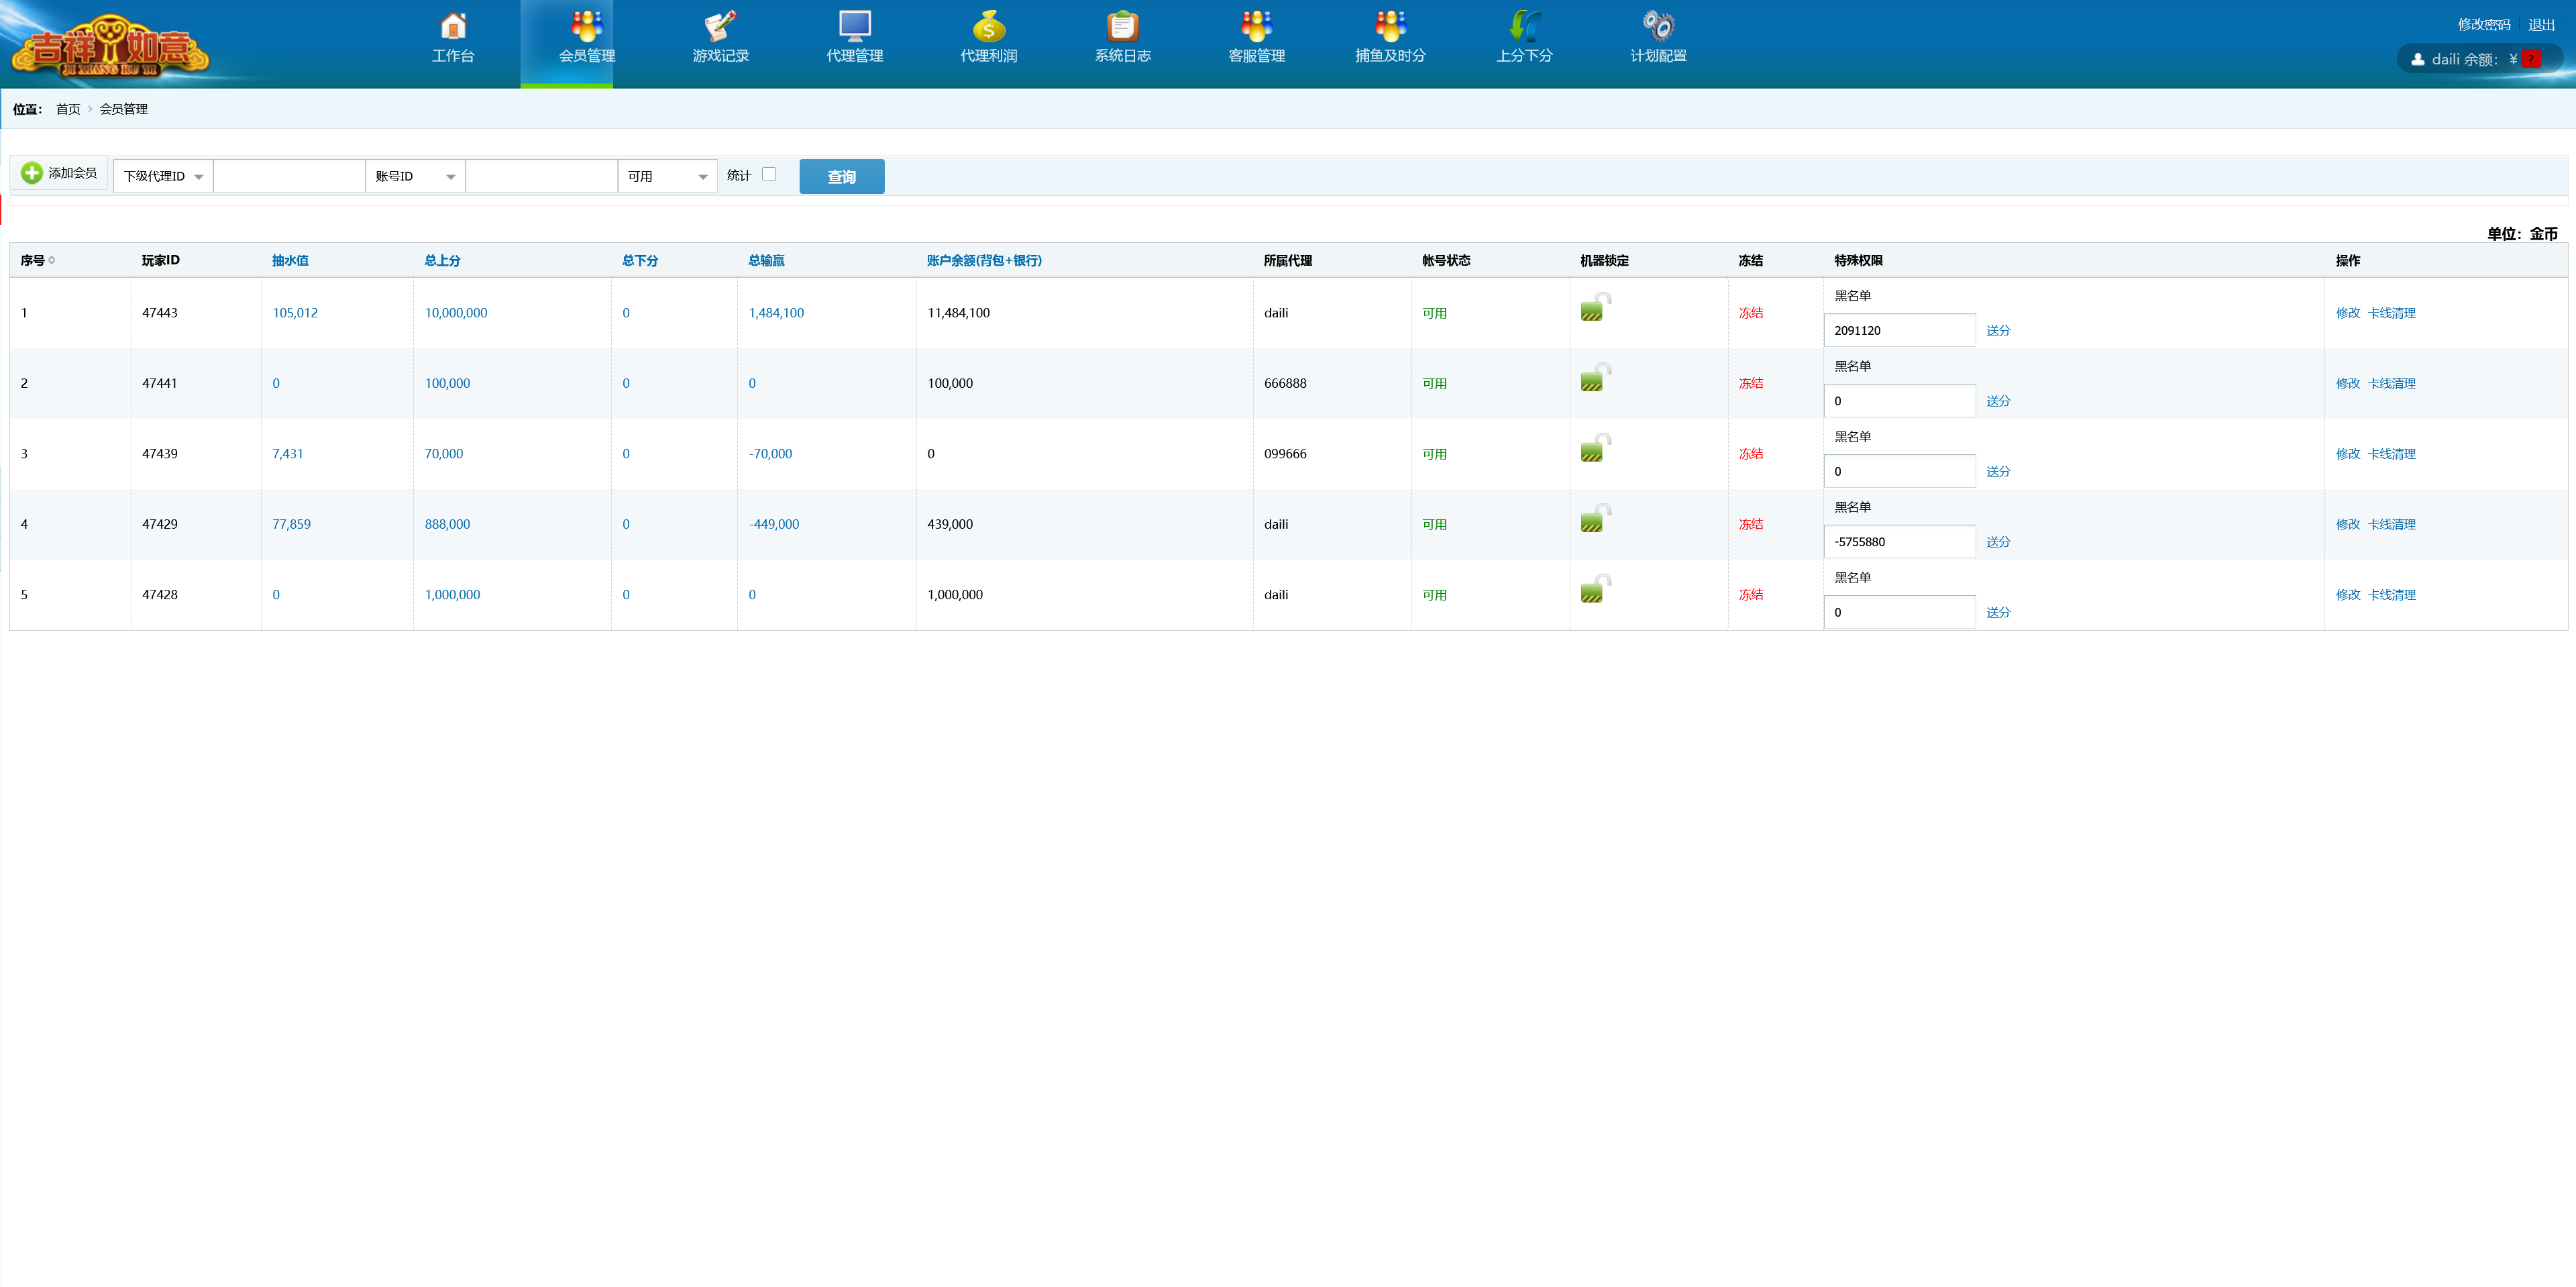Open 计划配置 gears icon

[x=1658, y=25]
